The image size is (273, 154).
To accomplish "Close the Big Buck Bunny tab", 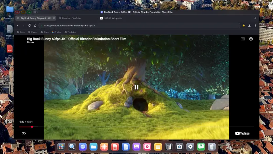I will (54, 18).
